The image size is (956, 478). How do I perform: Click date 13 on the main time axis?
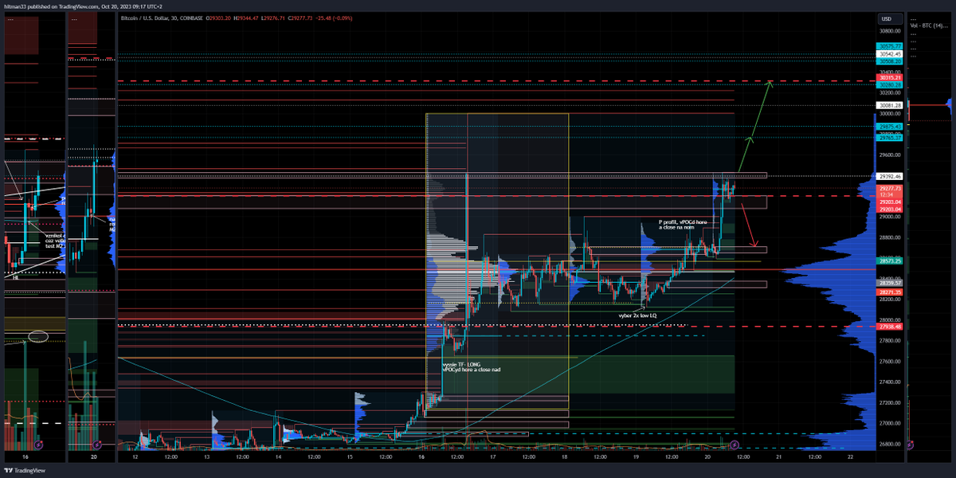tap(206, 457)
